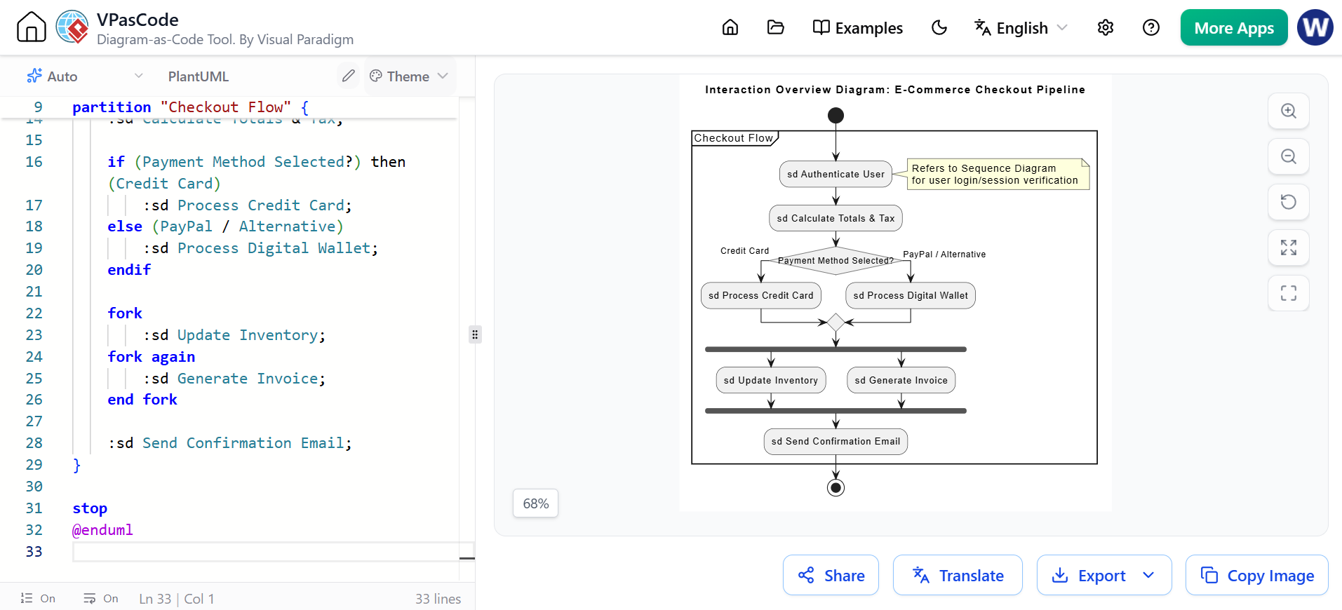Click the 'Checkout Flow' partition label

click(734, 138)
